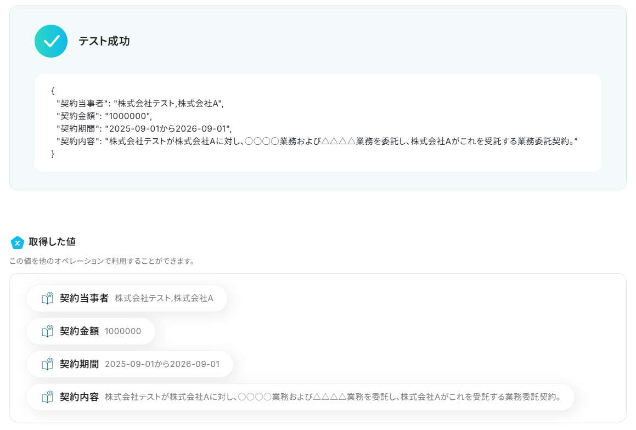Click the green checkmark success icon
Viewport: 636px width, 430px height.
(51, 41)
